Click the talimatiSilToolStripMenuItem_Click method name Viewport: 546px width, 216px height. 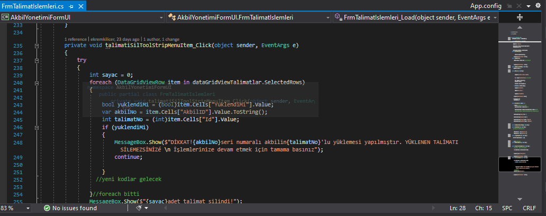[158, 46]
